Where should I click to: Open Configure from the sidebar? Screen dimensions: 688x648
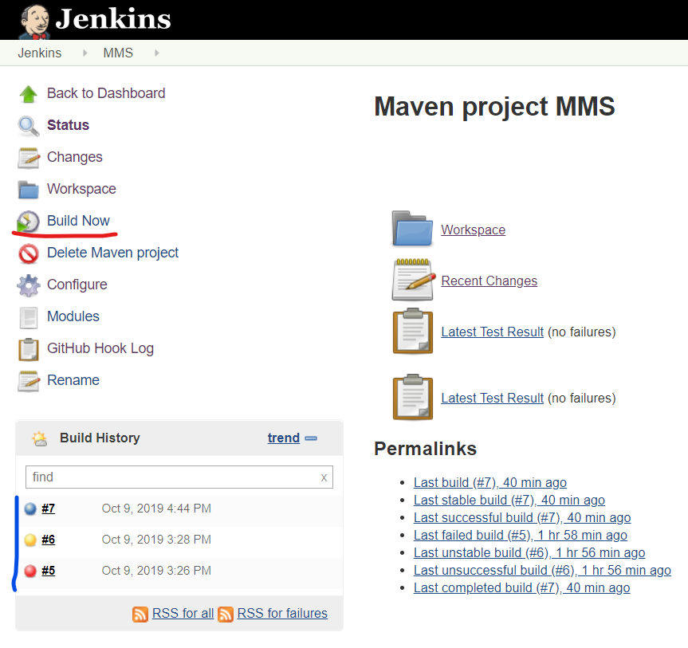pos(77,285)
